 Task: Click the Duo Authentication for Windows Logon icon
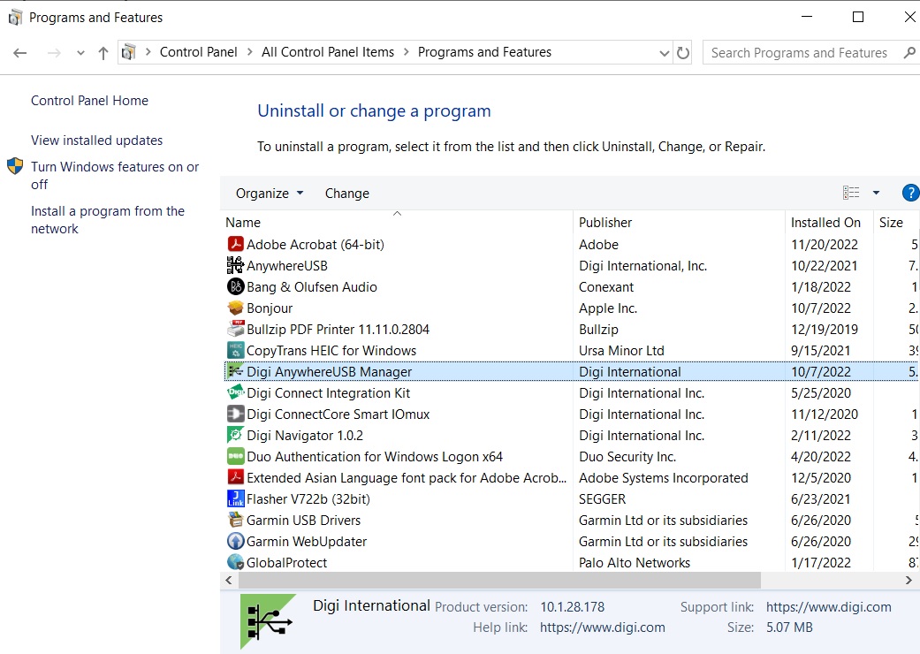tap(235, 456)
